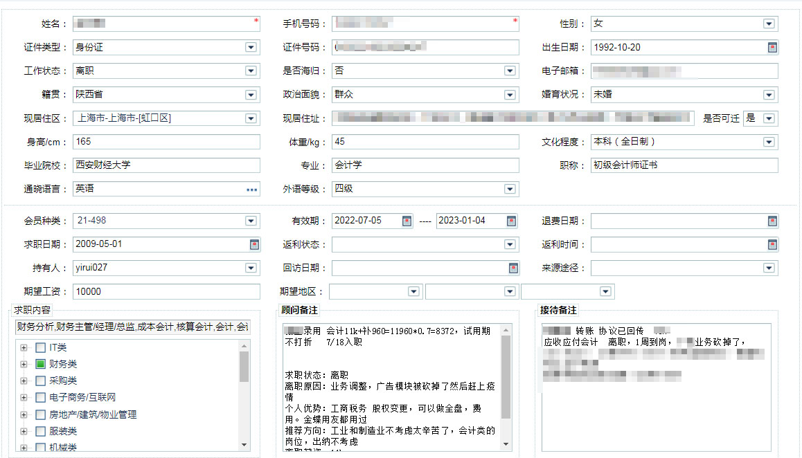This screenshot has height=458, width=802.
Task: Click the 姓名 input field
Action: pos(166,24)
